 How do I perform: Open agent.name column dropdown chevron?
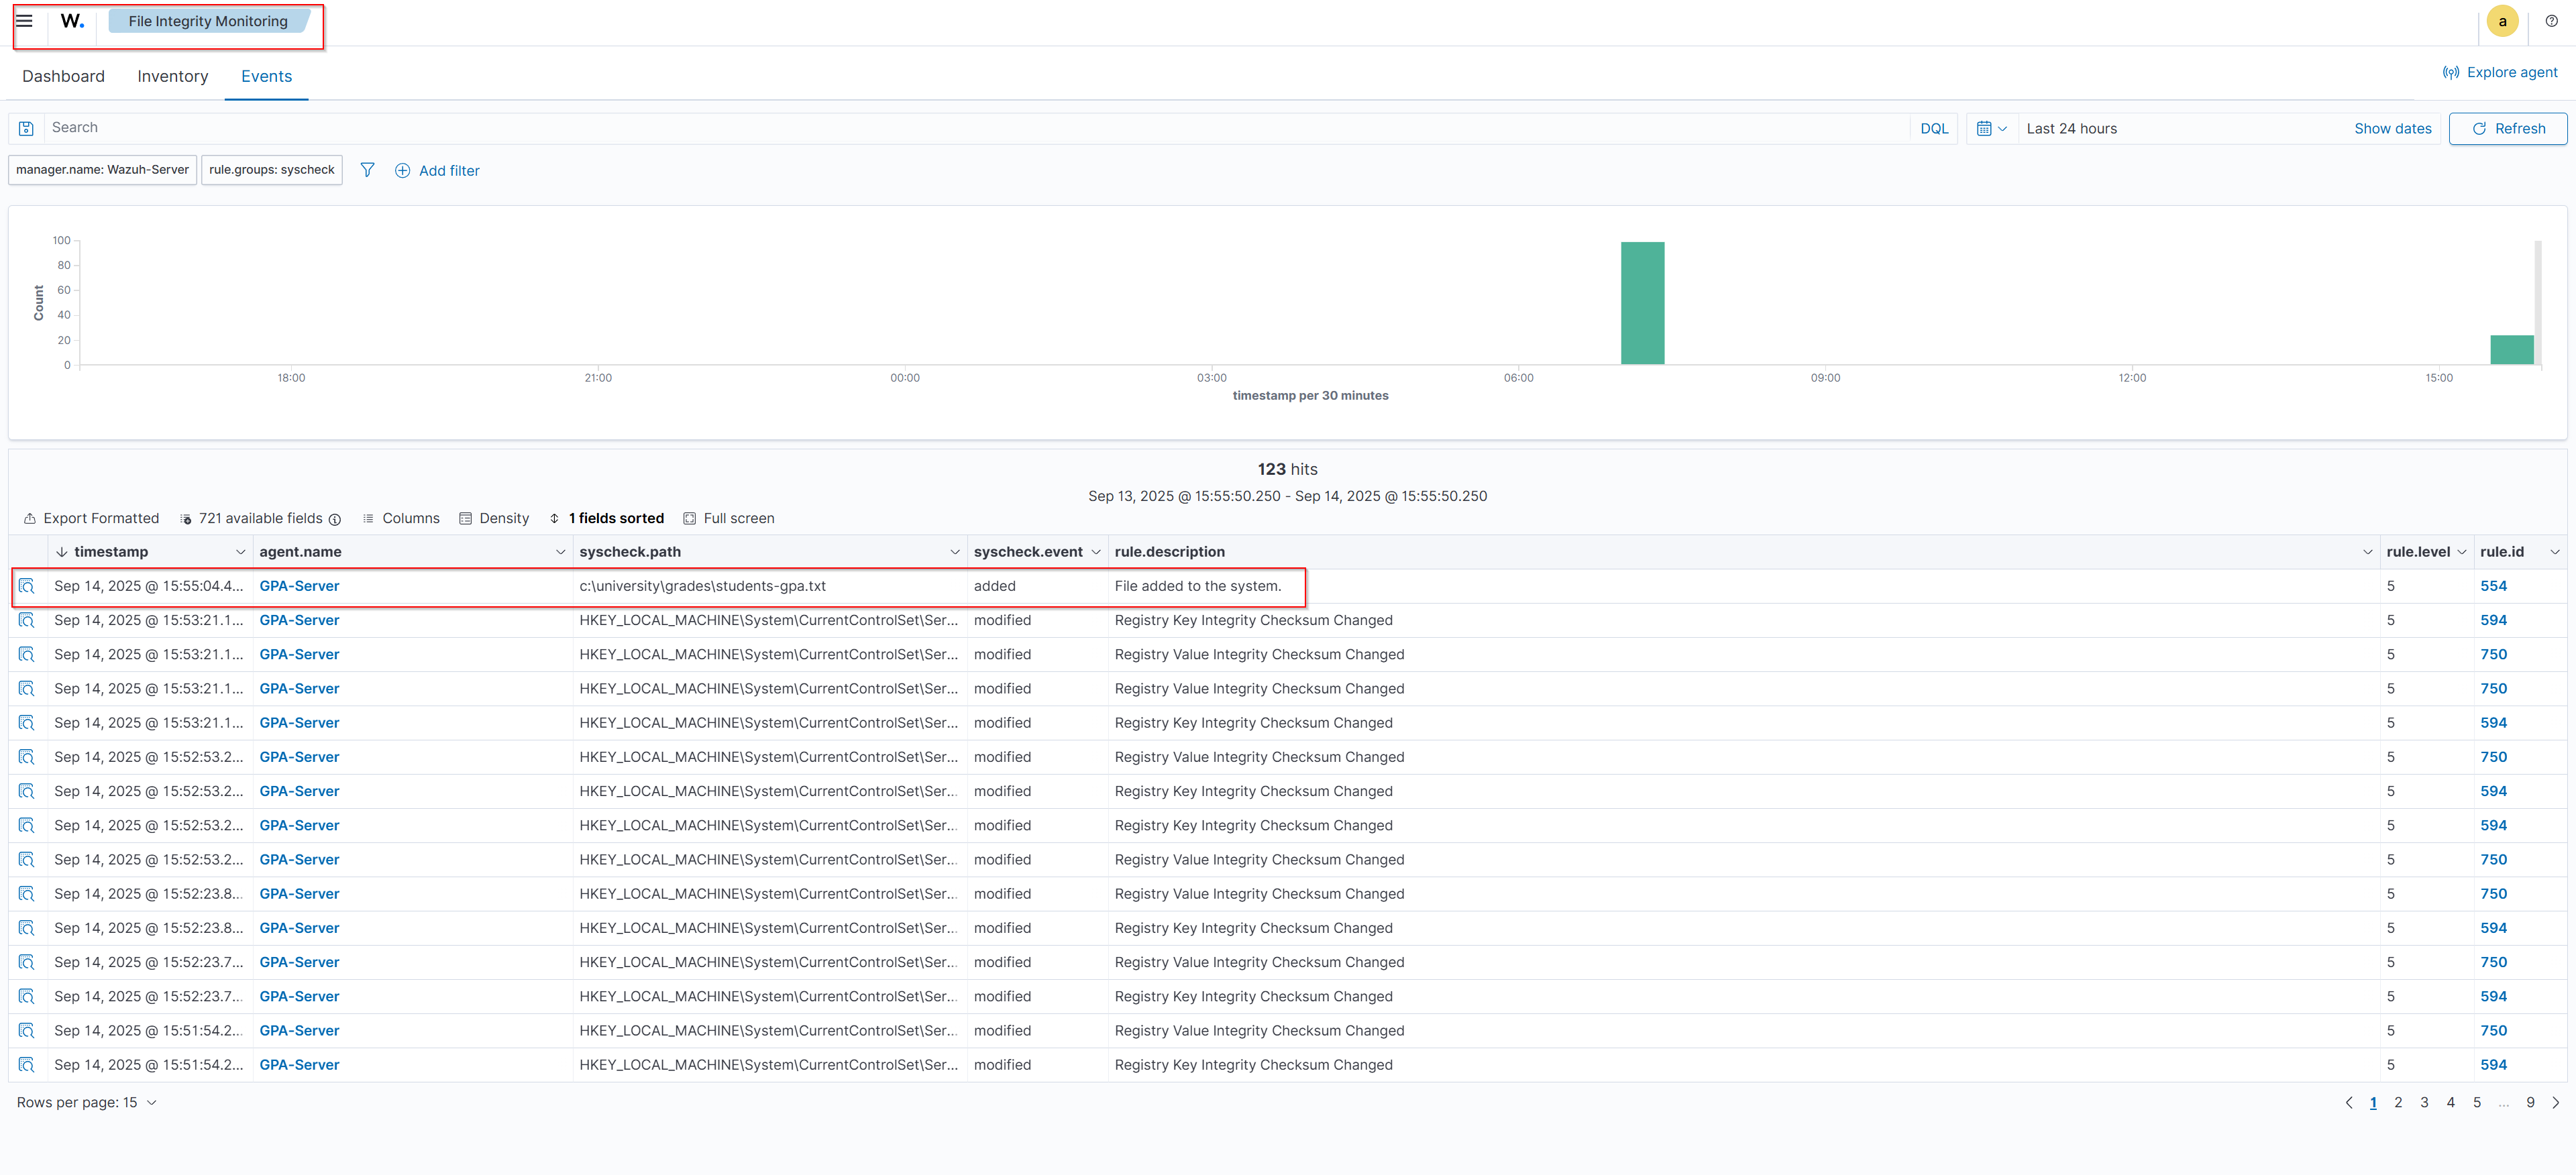pos(560,552)
